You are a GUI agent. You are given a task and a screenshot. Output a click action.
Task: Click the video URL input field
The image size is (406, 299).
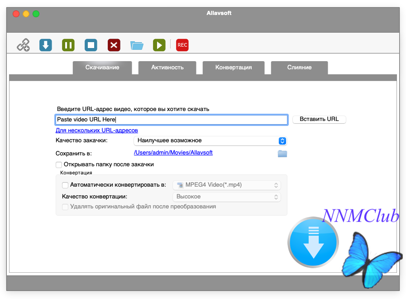click(172, 120)
